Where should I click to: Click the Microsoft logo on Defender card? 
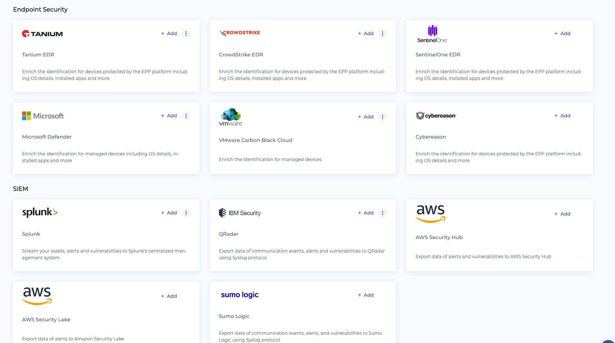coord(43,116)
